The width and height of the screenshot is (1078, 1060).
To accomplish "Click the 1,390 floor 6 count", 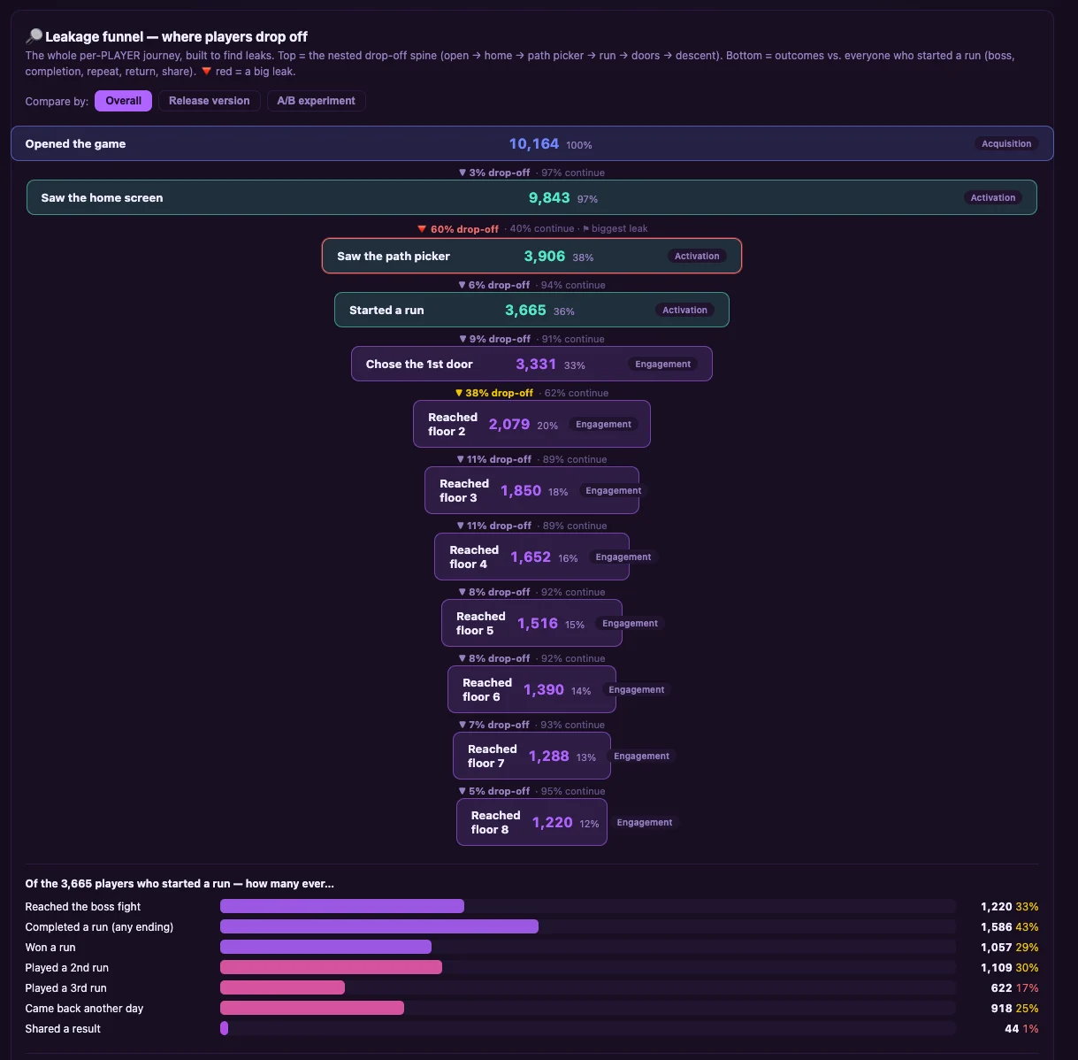I will 544,689.
